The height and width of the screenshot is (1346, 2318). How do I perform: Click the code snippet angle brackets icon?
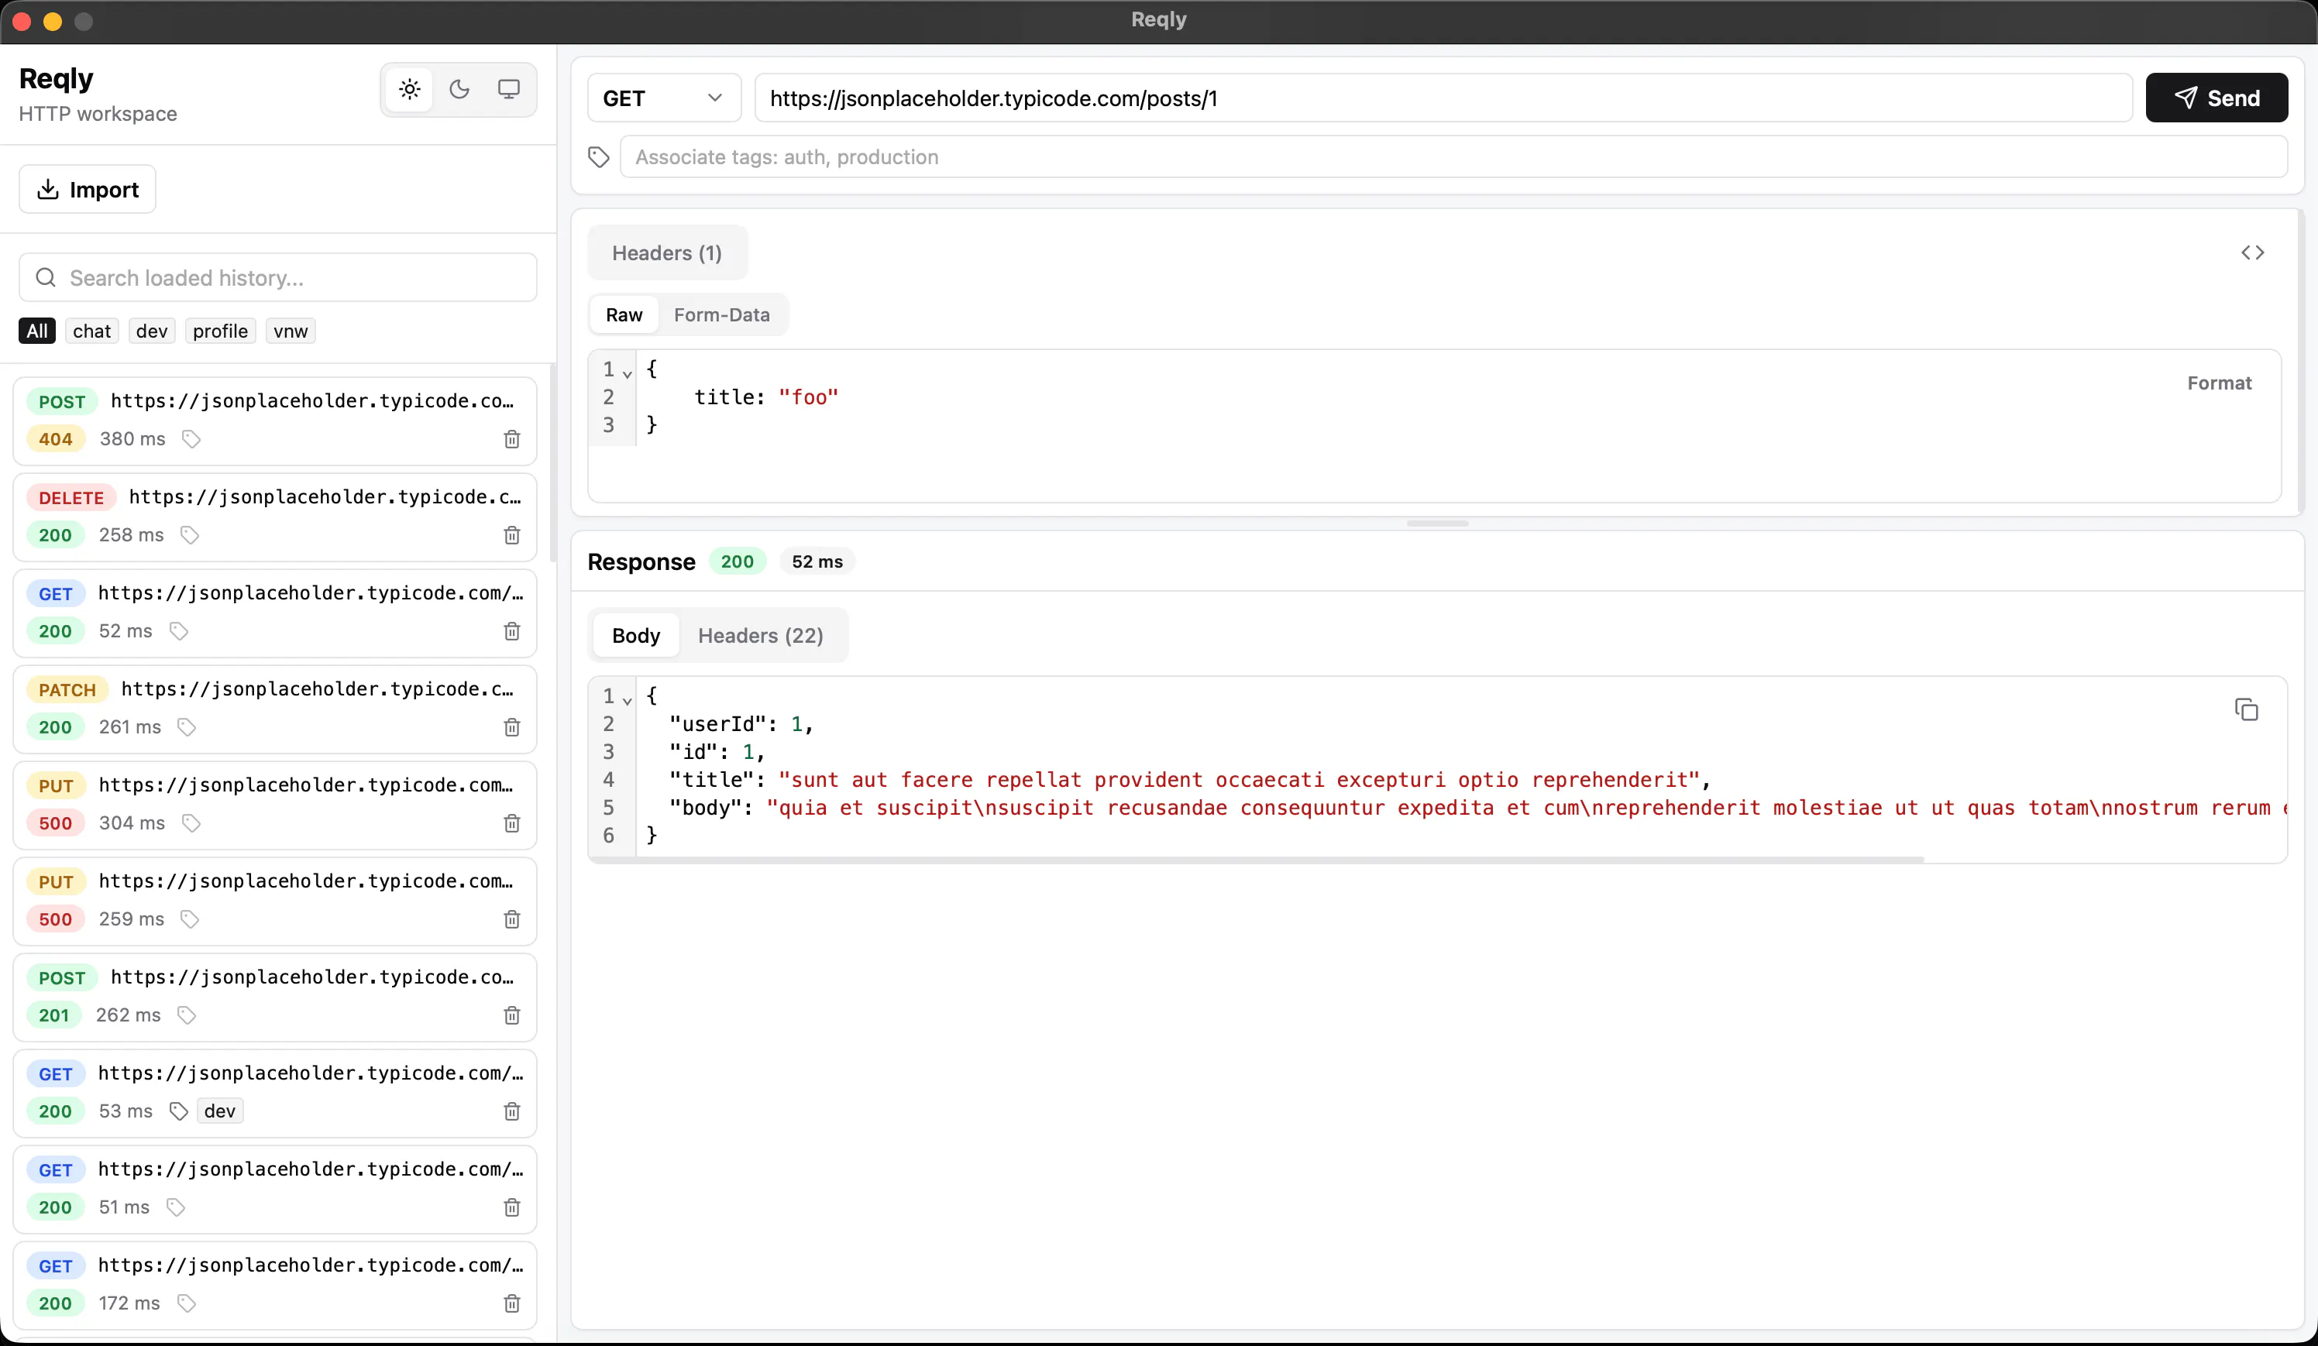pos(2253,252)
